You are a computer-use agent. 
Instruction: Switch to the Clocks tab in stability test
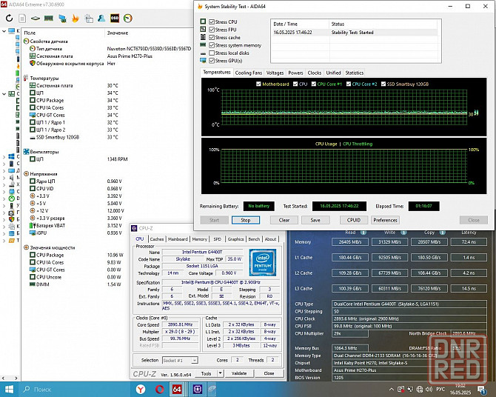(x=315, y=73)
